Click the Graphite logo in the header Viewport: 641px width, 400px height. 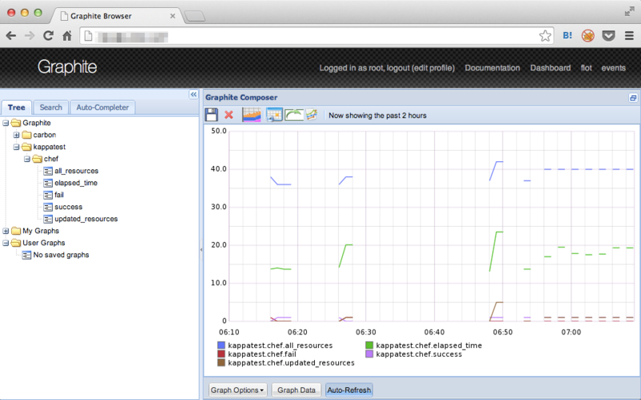click(67, 67)
